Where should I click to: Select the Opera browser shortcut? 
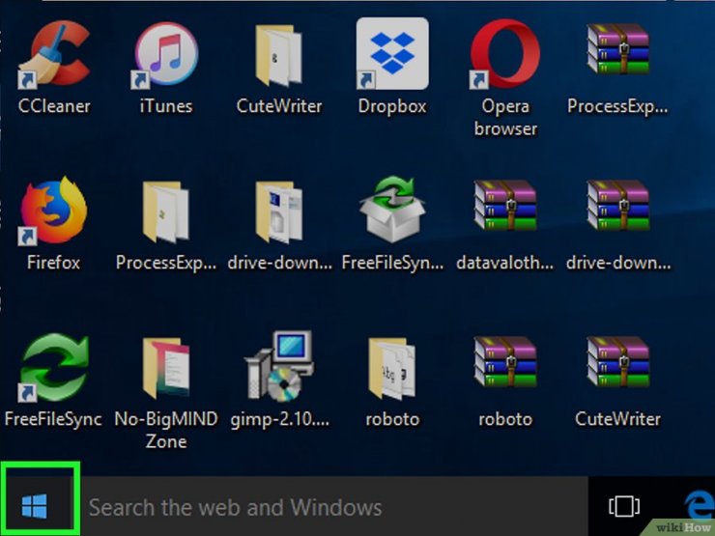tap(504, 54)
